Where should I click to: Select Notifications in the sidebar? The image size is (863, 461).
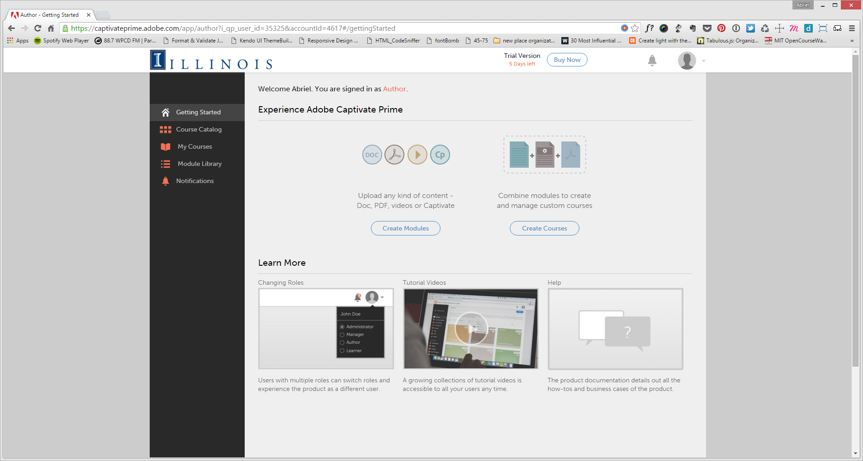click(x=197, y=181)
